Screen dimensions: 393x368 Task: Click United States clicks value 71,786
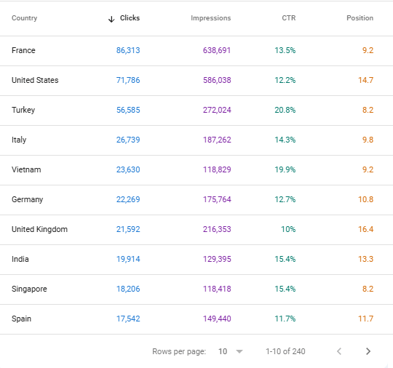(128, 80)
